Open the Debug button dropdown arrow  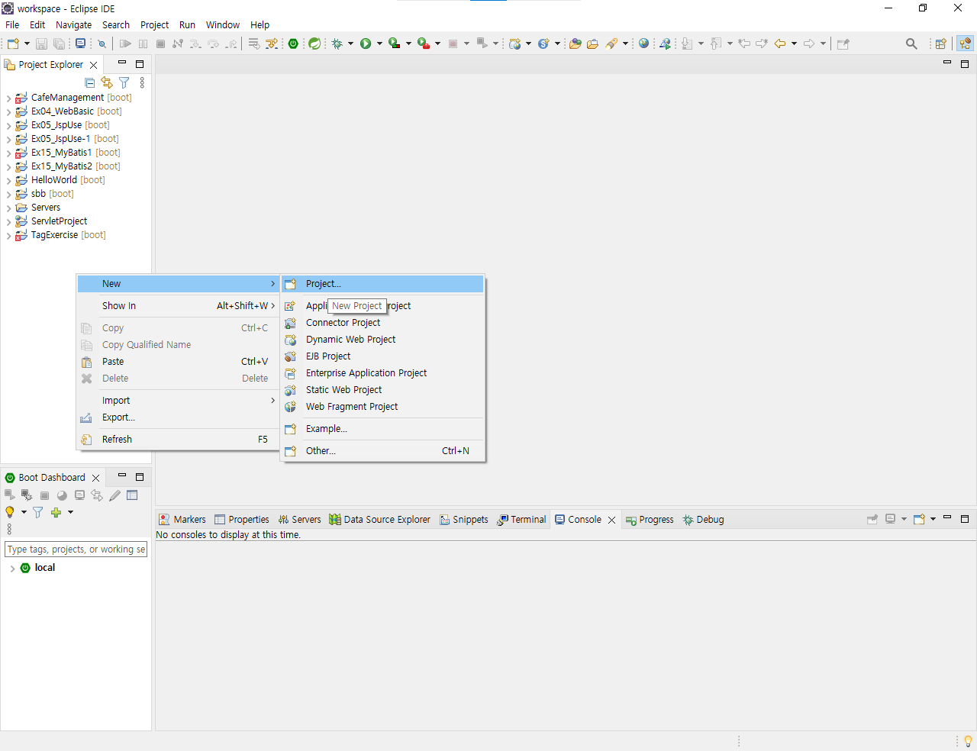(x=350, y=44)
